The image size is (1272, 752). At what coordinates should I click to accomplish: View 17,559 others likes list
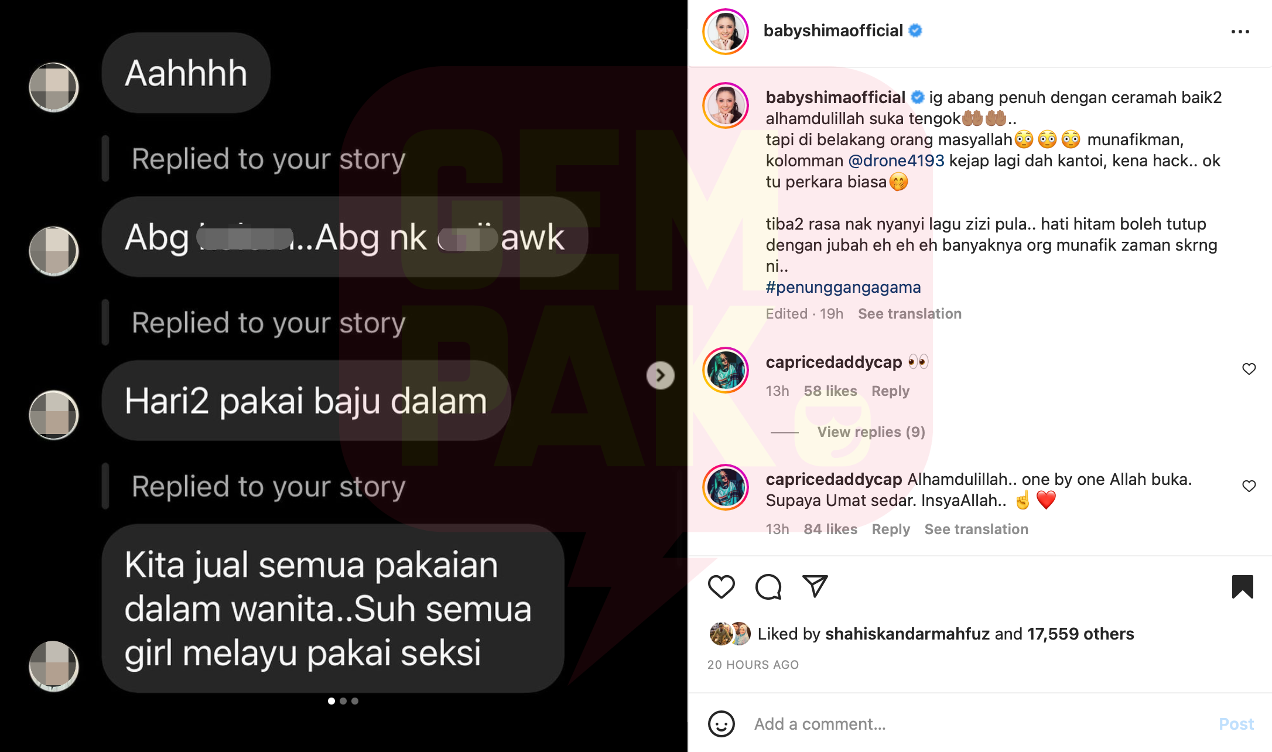pos(1080,634)
